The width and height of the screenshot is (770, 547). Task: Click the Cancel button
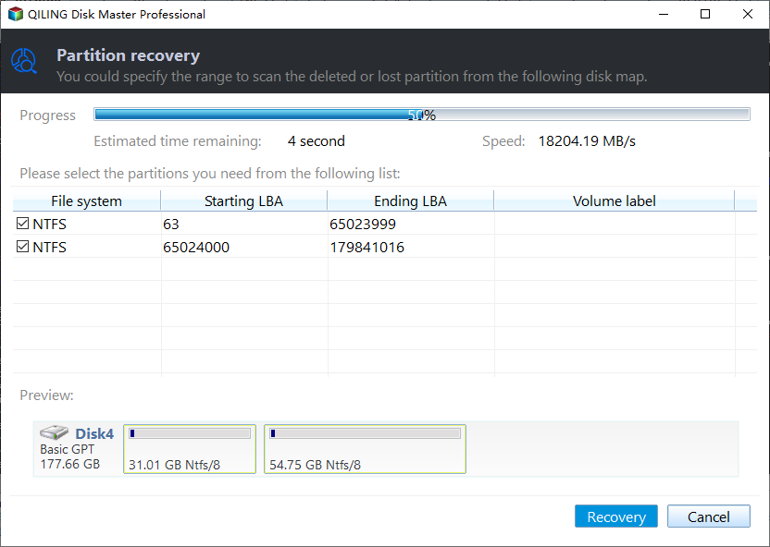click(x=708, y=517)
